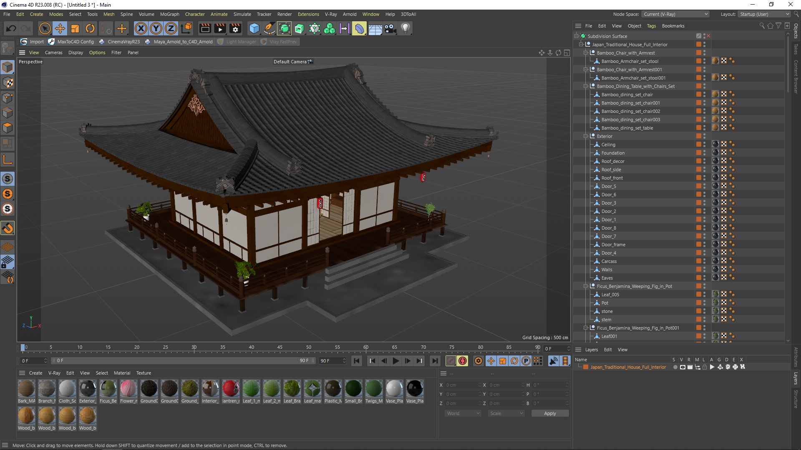Toggle Autokeying button
Image resolution: width=801 pixels, height=450 pixels.
pyautogui.click(x=463, y=361)
